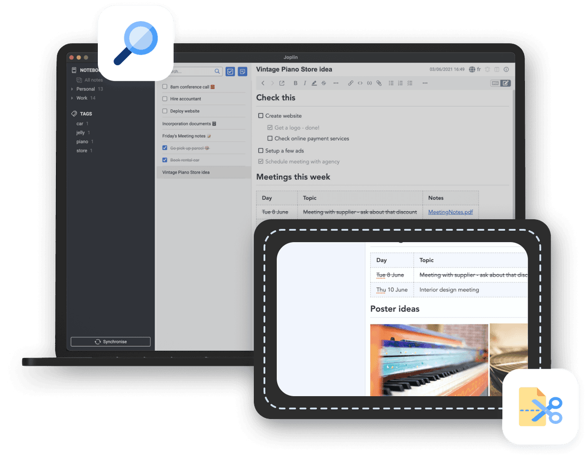Open All notes in the sidebar
The image size is (587, 457).
click(x=92, y=79)
